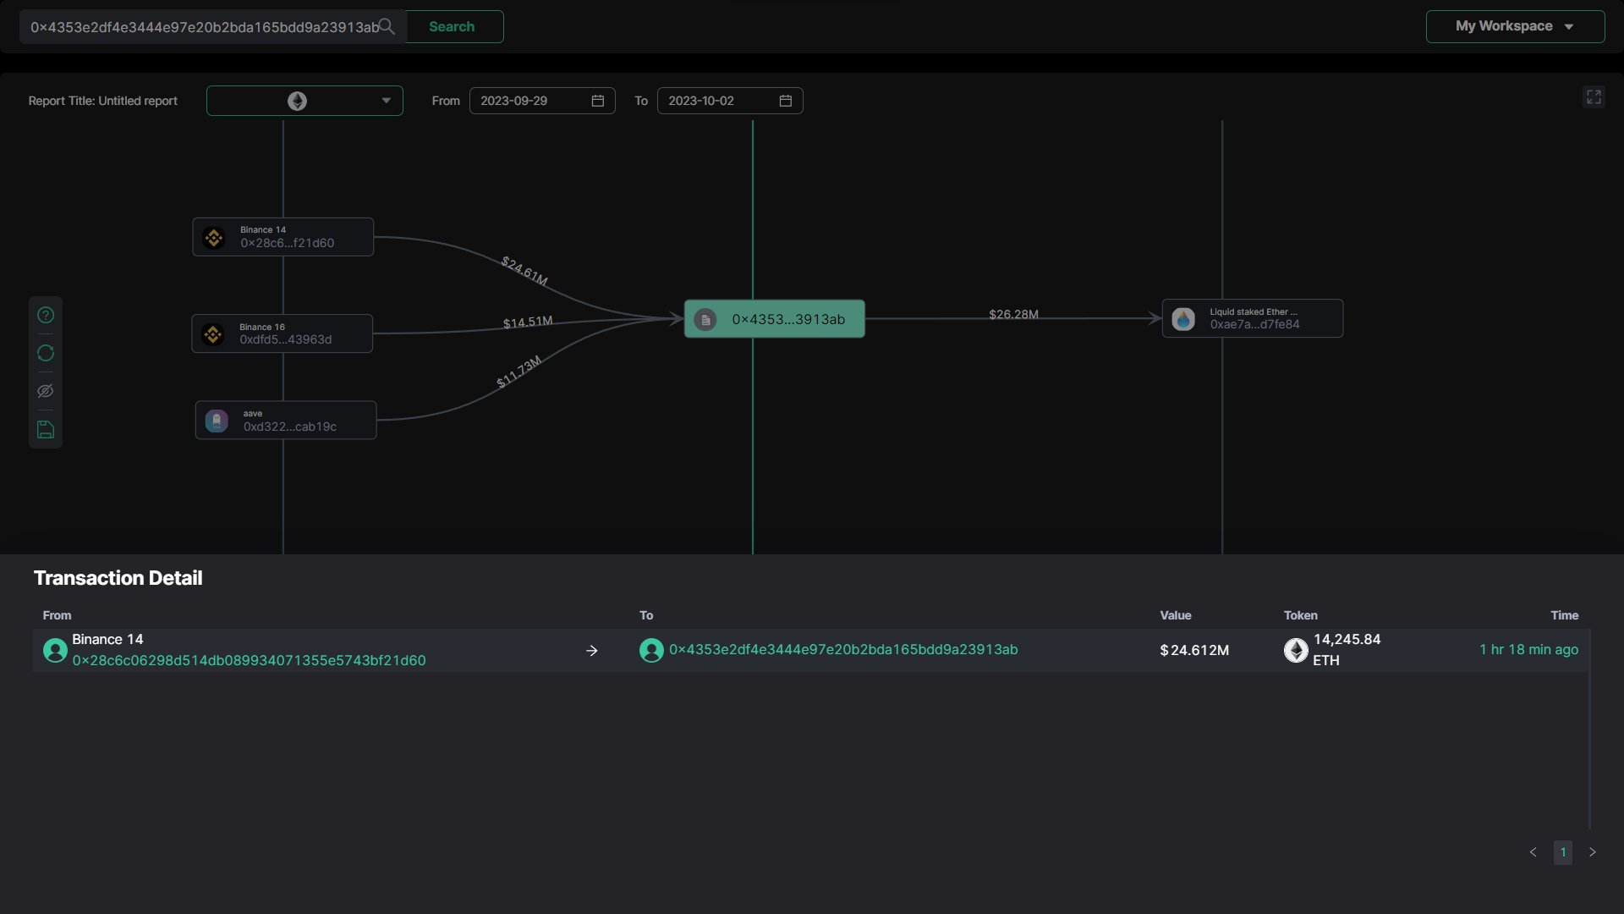This screenshot has width=1624, height=914.
Task: Click the $26.28M edge label
Action: (x=1013, y=314)
